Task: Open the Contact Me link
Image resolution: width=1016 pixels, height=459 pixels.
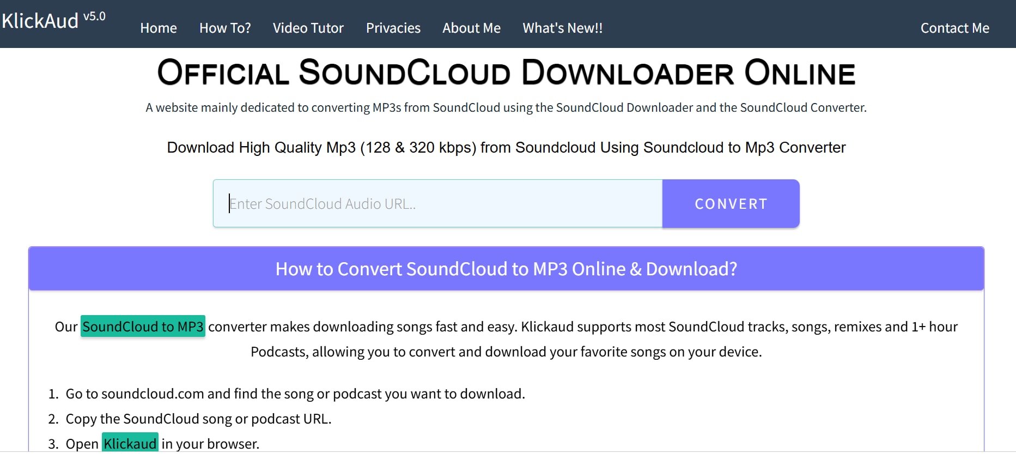Action: click(x=955, y=28)
